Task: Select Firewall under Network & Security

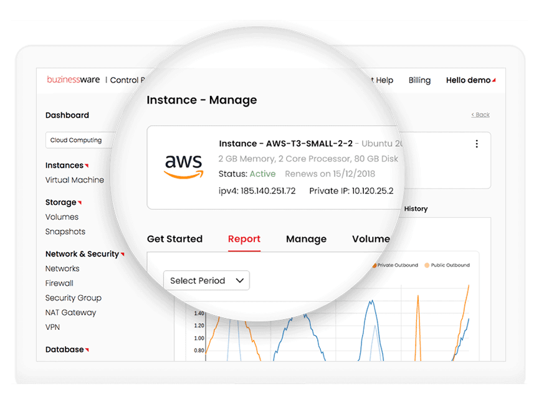Action: [59, 283]
